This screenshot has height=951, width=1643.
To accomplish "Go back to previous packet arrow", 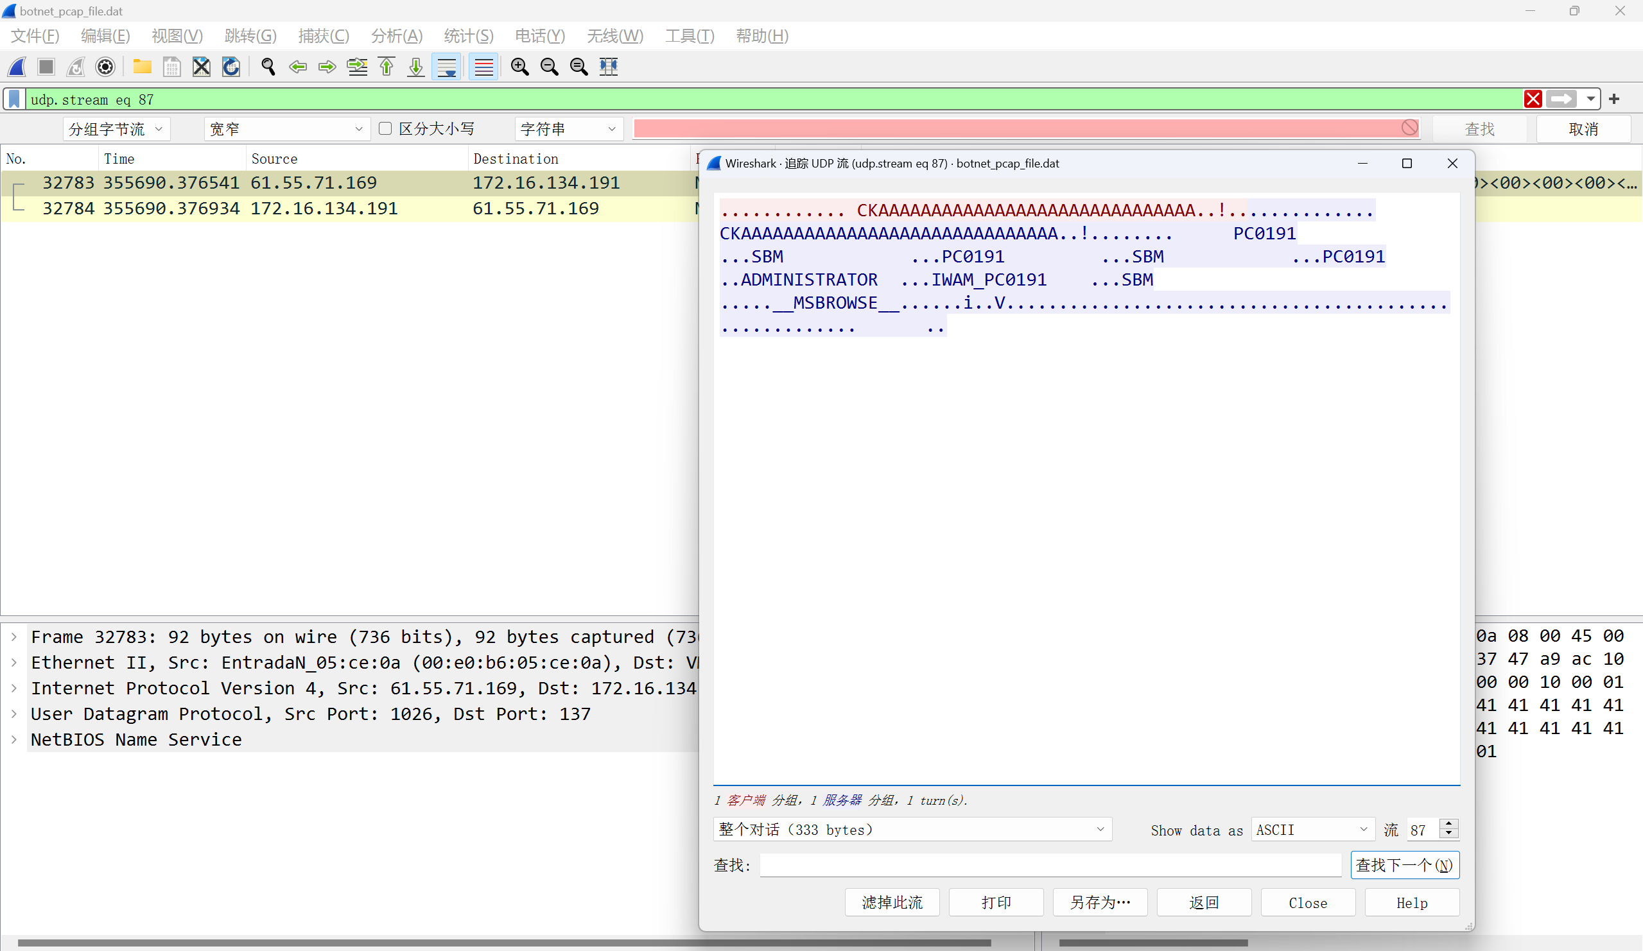I will tap(298, 67).
